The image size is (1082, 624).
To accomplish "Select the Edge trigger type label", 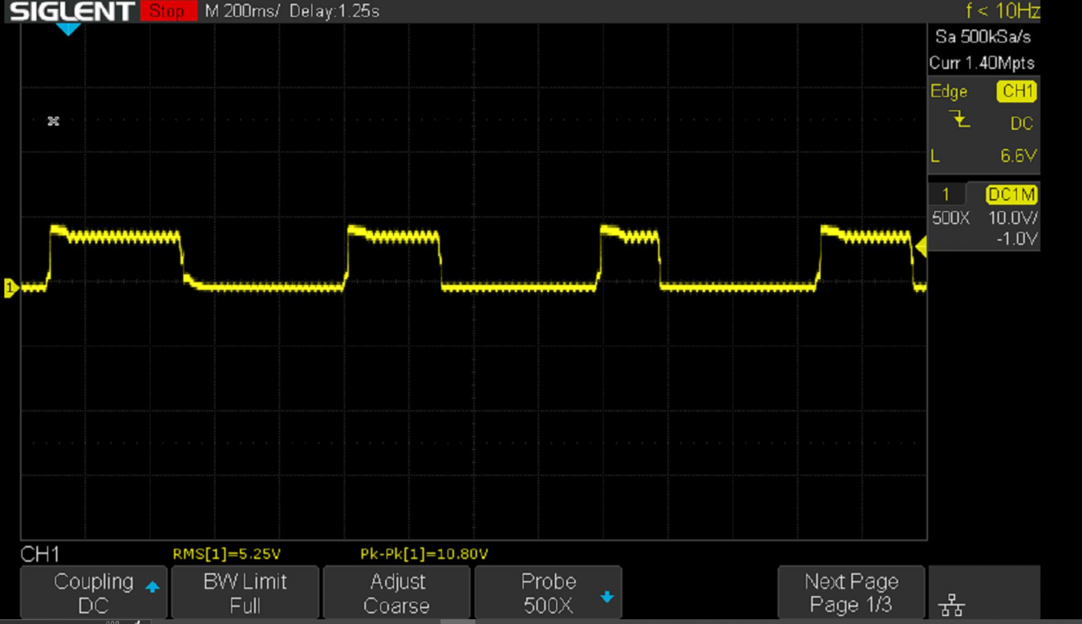I will pyautogui.click(x=949, y=91).
